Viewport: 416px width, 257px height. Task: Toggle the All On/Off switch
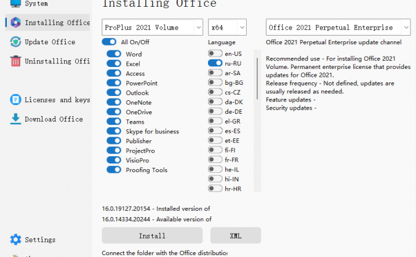coord(109,42)
